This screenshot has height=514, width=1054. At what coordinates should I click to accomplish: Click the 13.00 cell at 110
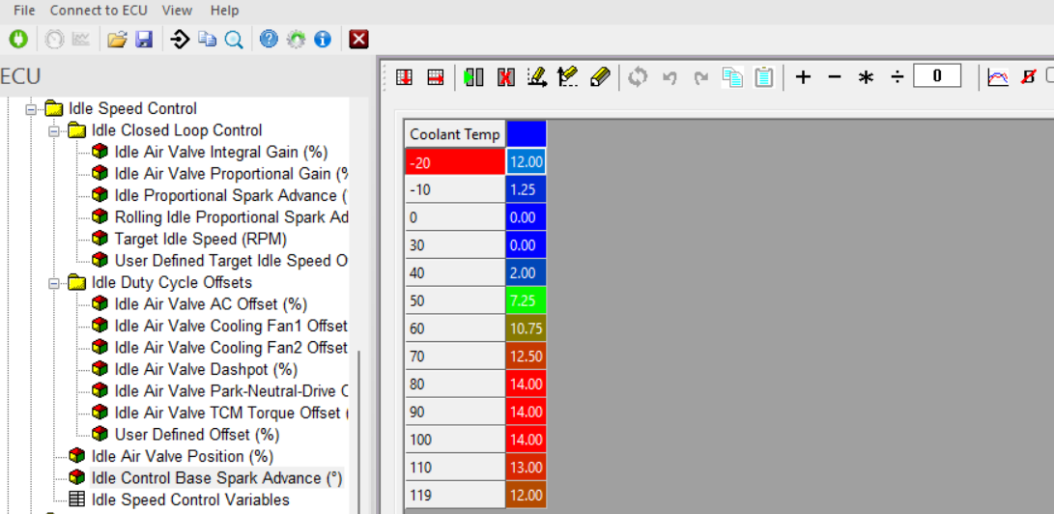pyautogui.click(x=527, y=467)
